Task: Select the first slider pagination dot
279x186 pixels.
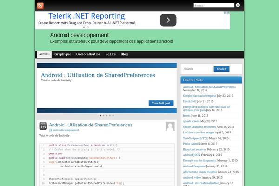Action: coord(100,115)
